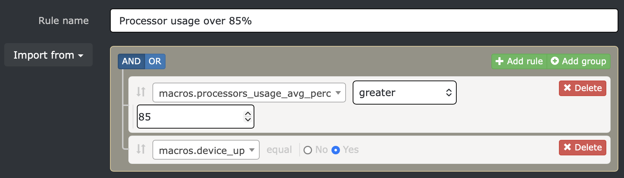Click the X icon on first Delete button

pos(567,88)
